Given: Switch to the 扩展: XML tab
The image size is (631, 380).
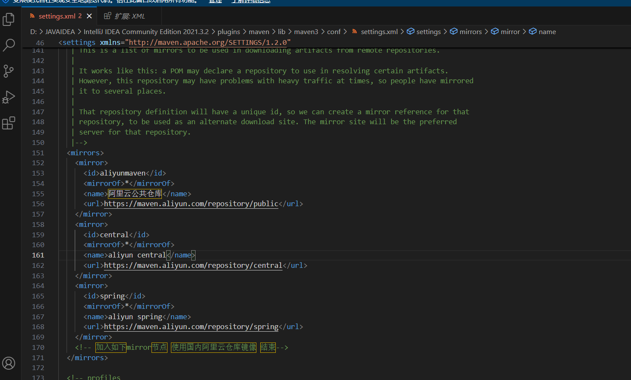Looking at the screenshot, I should tap(129, 16).
